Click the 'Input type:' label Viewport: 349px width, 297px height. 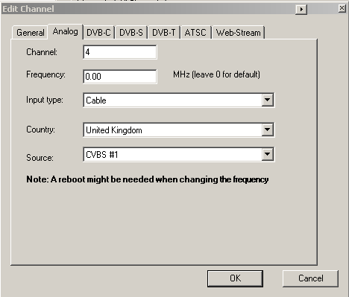pos(45,100)
